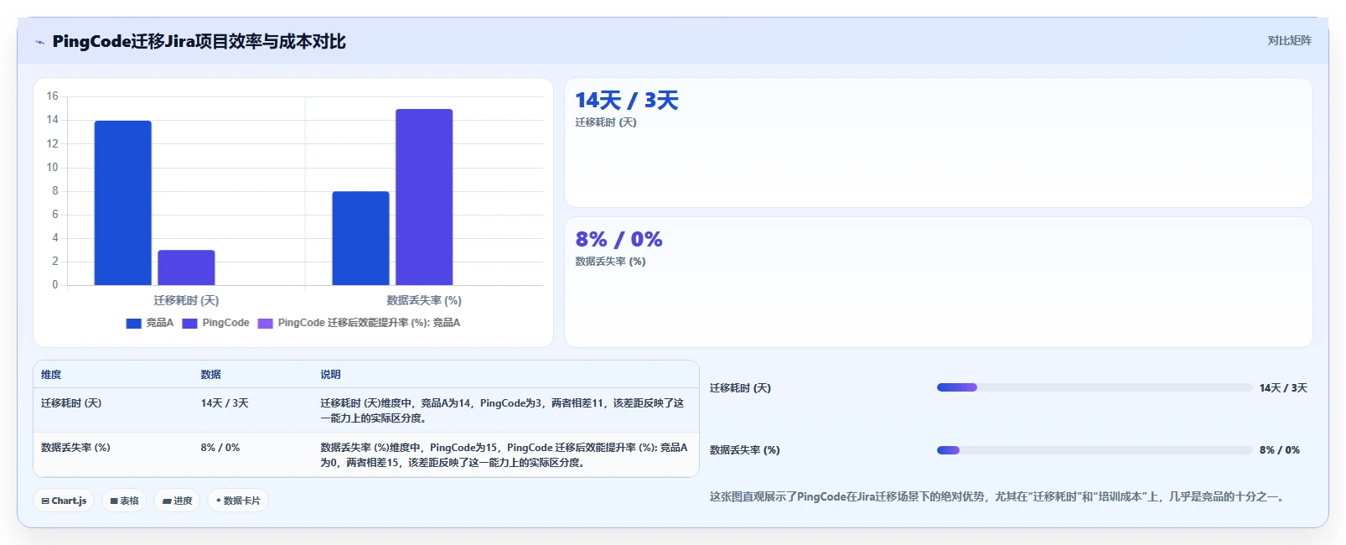The height and width of the screenshot is (545, 1346).
Task: Click the 8% / 0% data card value
Action: [619, 240]
